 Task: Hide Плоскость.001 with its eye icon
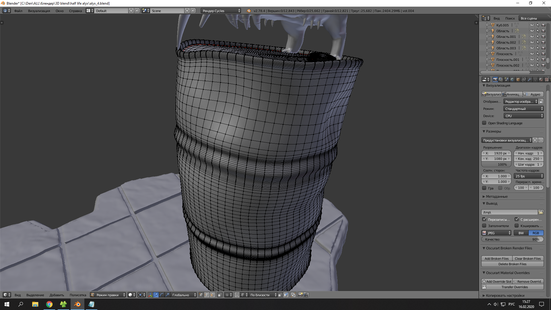pyautogui.click(x=532, y=60)
